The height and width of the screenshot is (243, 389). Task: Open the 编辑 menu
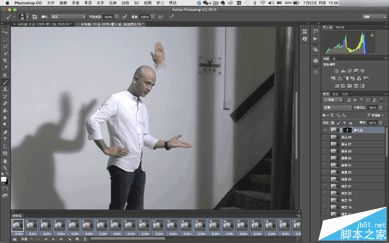pyautogui.click(x=63, y=3)
